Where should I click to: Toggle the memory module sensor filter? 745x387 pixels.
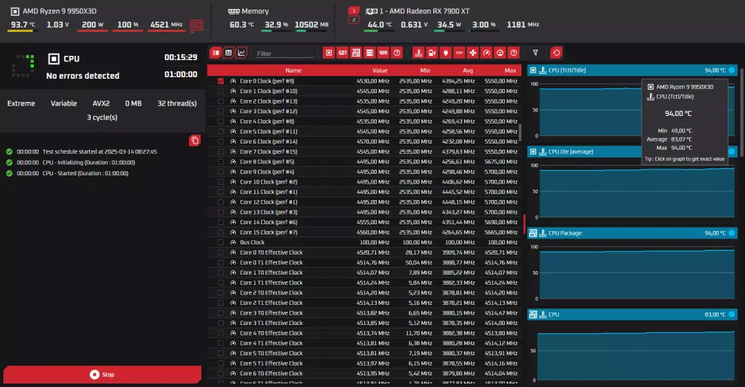coord(384,52)
